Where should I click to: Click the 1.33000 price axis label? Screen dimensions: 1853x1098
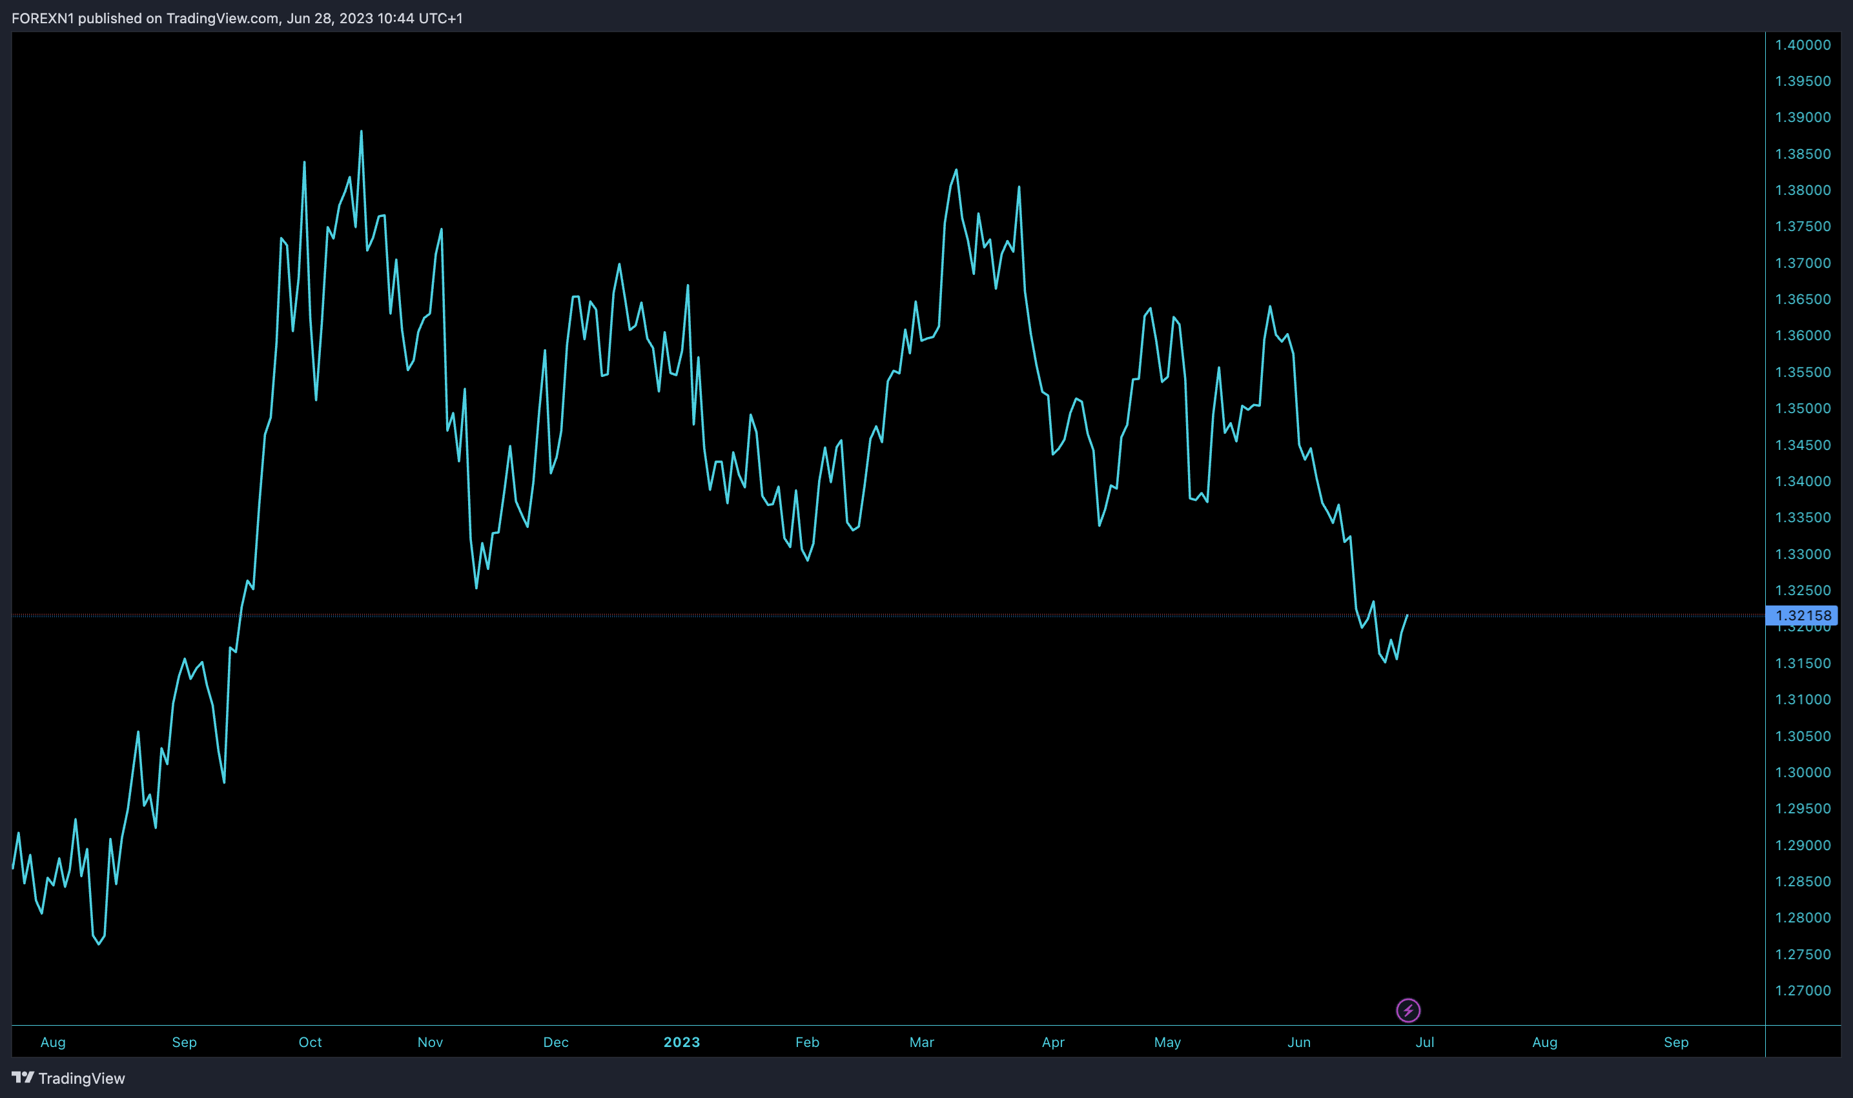[x=1803, y=554]
